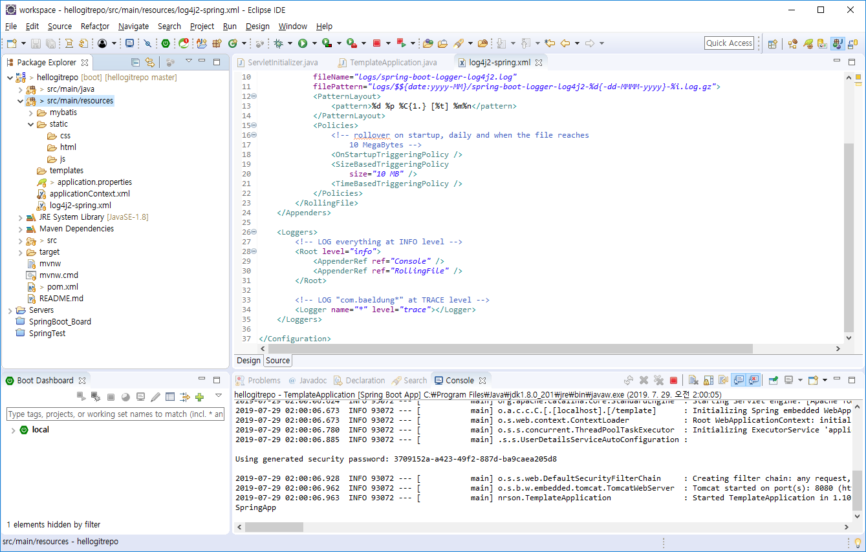Open the Project menu

pos(202,27)
